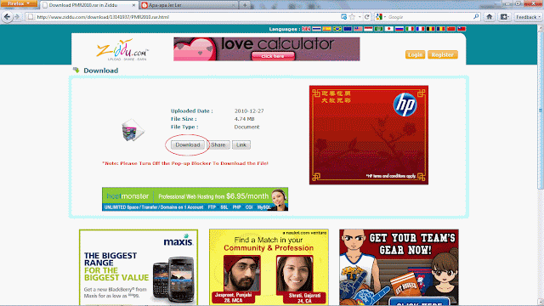Click the red pop-up blocker note
Image resolution: width=544 pixels, height=306 pixels.
(x=185, y=163)
